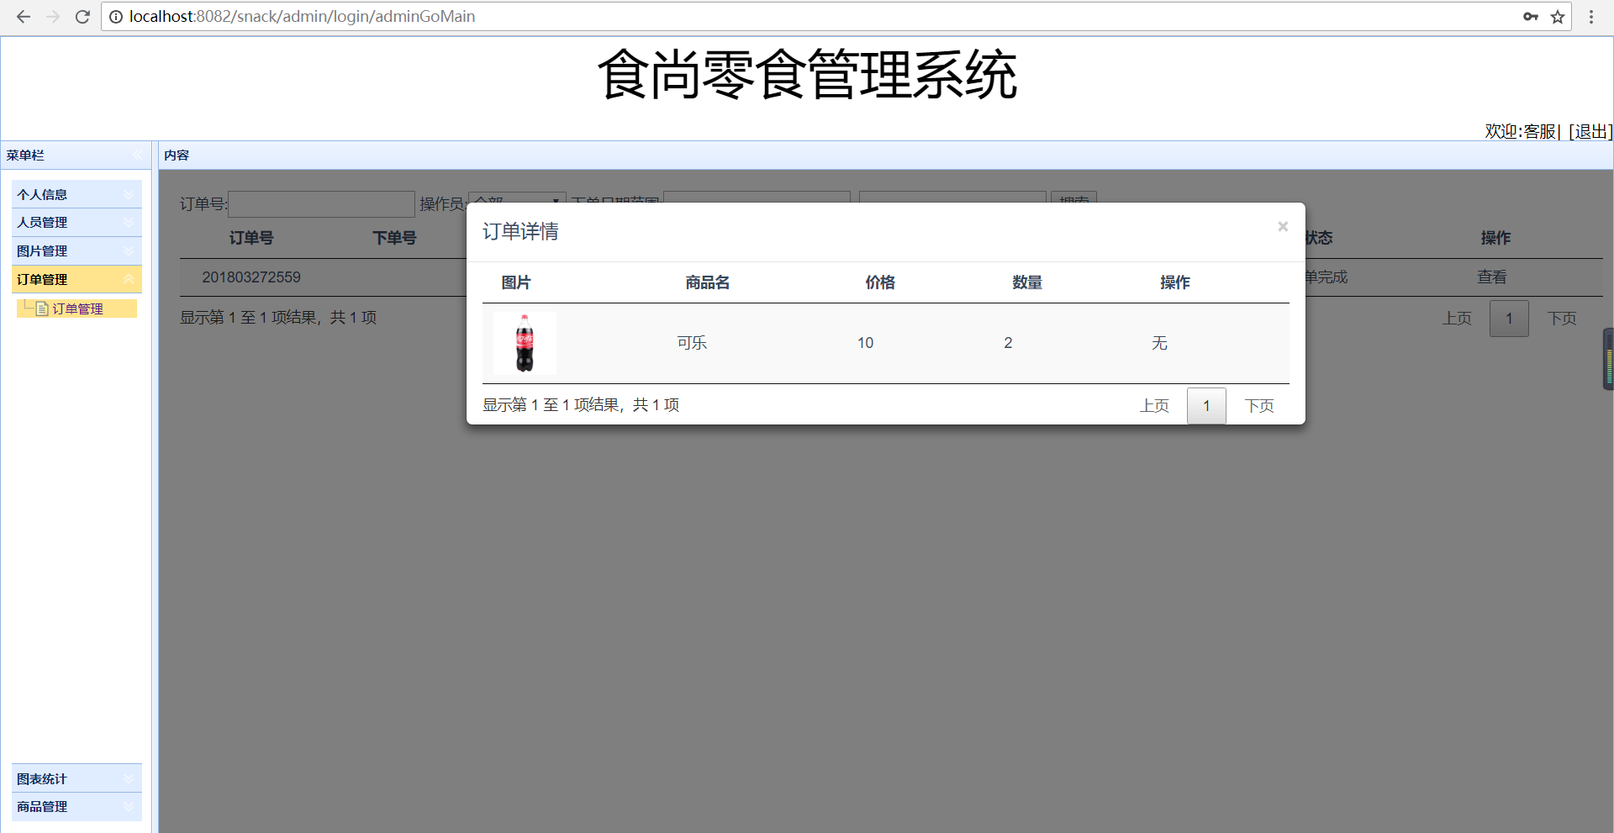The image size is (1614, 833).
Task: Open saved passwords via the key icon
Action: coord(1532,16)
